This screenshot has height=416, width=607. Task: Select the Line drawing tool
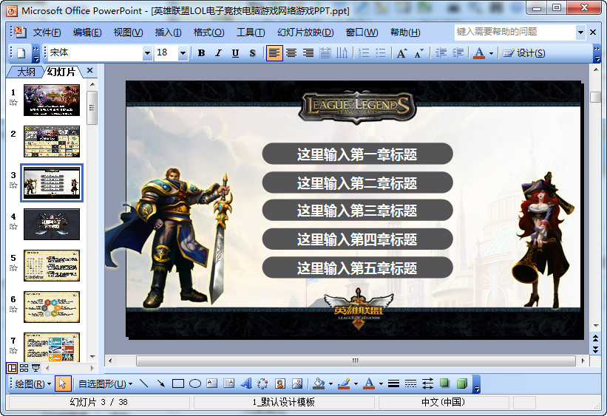144,383
